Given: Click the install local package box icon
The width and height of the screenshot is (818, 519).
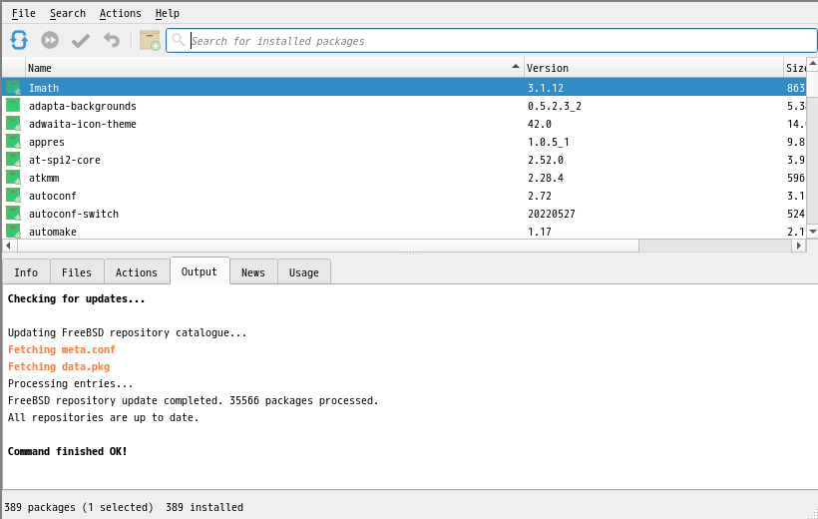Looking at the screenshot, I should pos(150,40).
